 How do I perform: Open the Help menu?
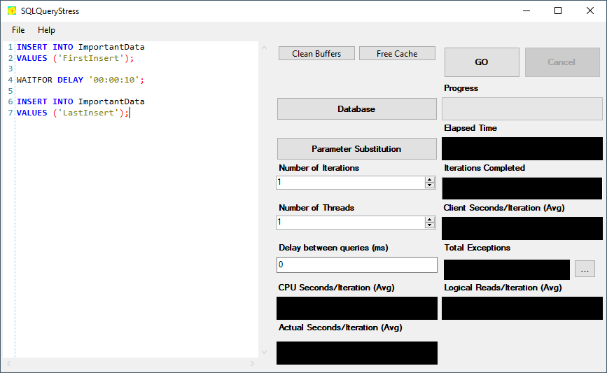click(x=46, y=30)
